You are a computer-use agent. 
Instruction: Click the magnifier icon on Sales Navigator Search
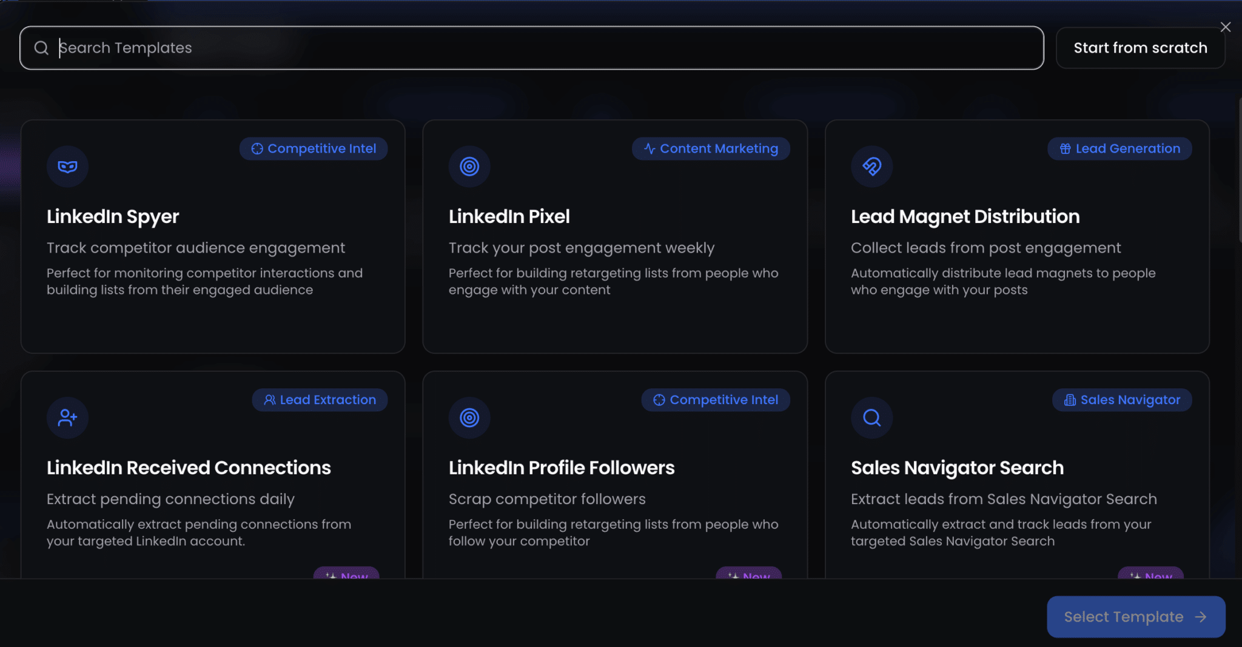871,418
